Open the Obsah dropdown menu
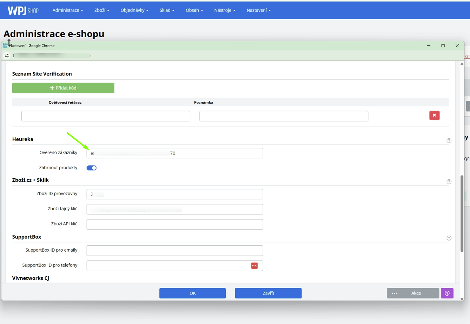Image resolution: width=470 pixels, height=324 pixels. coord(194,10)
